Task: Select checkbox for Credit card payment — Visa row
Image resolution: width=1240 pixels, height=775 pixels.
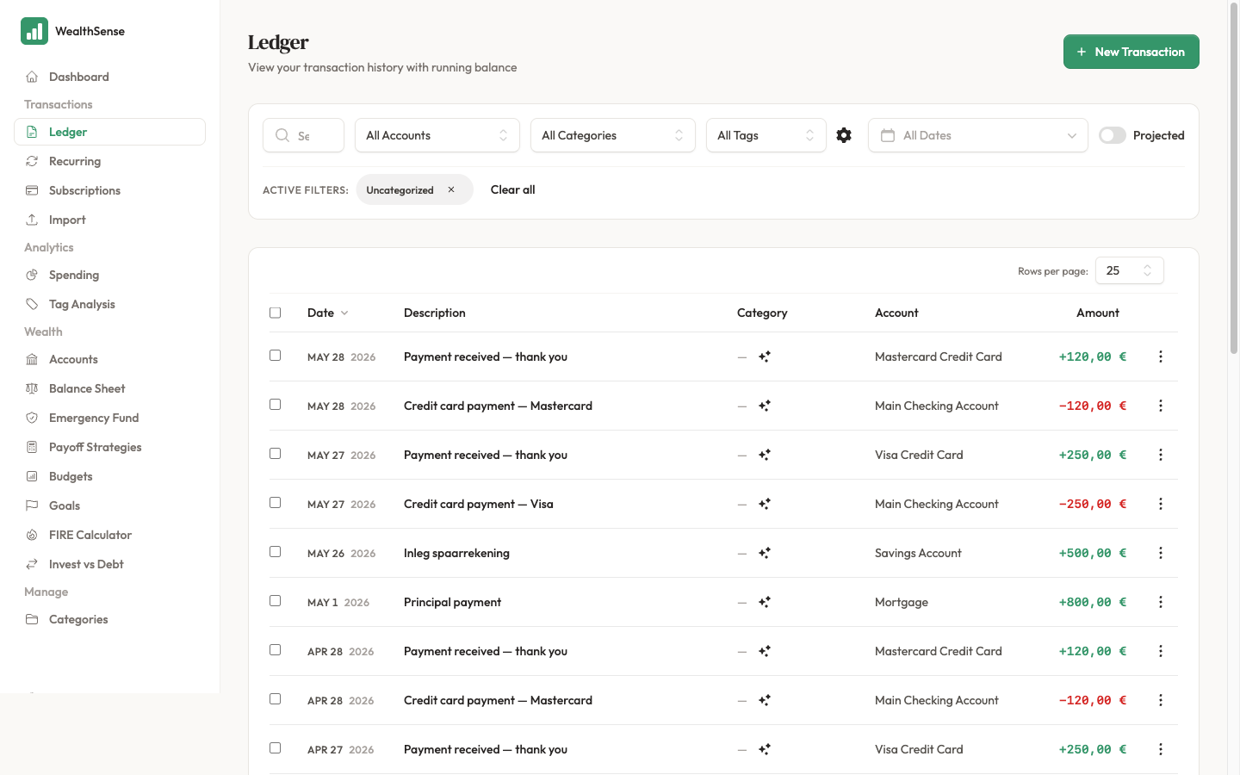Action: point(276,502)
